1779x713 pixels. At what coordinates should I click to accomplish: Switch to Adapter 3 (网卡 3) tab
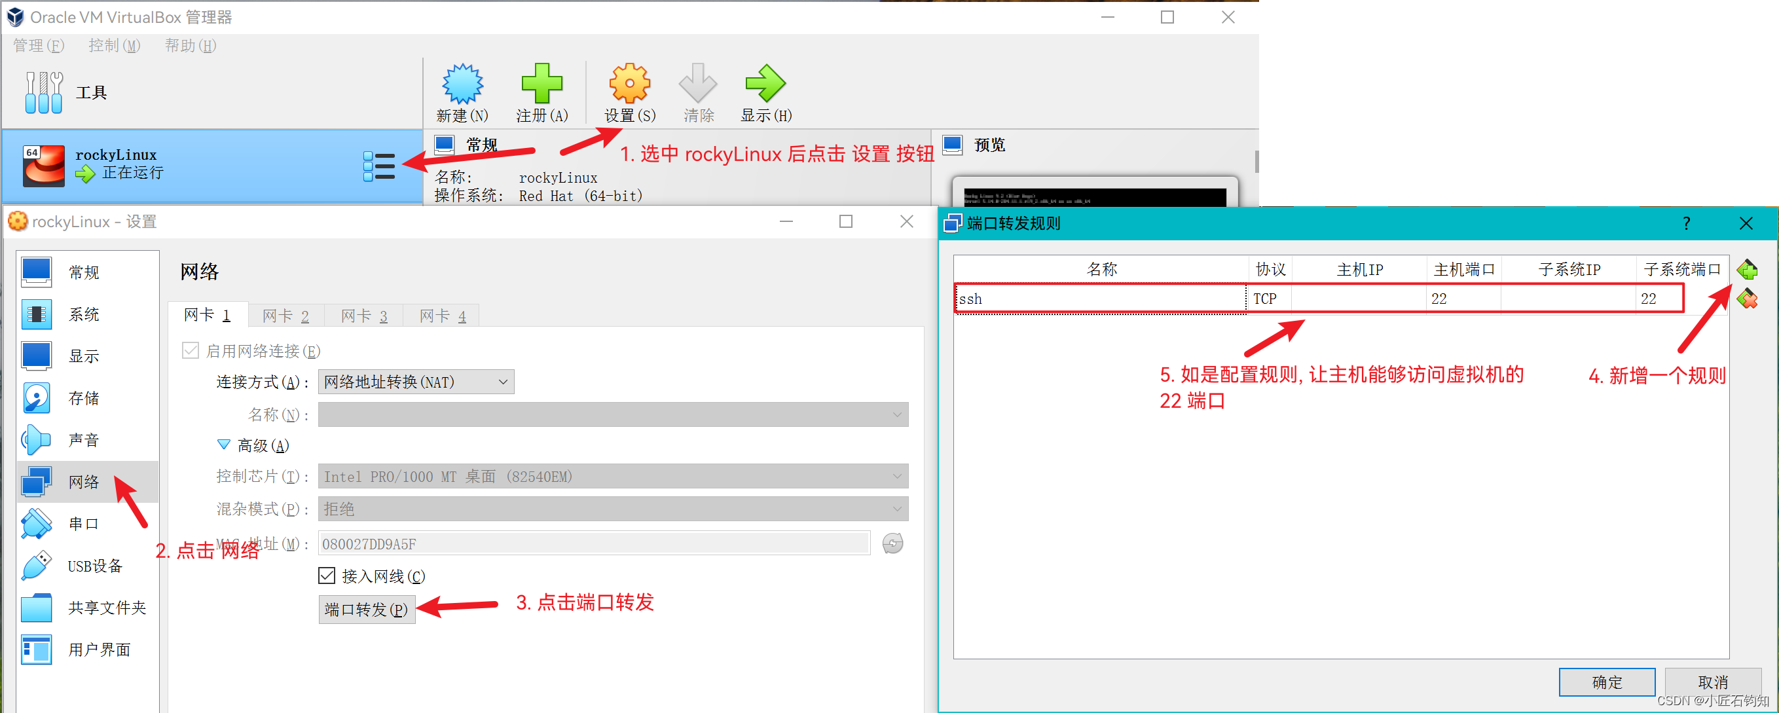(x=365, y=316)
